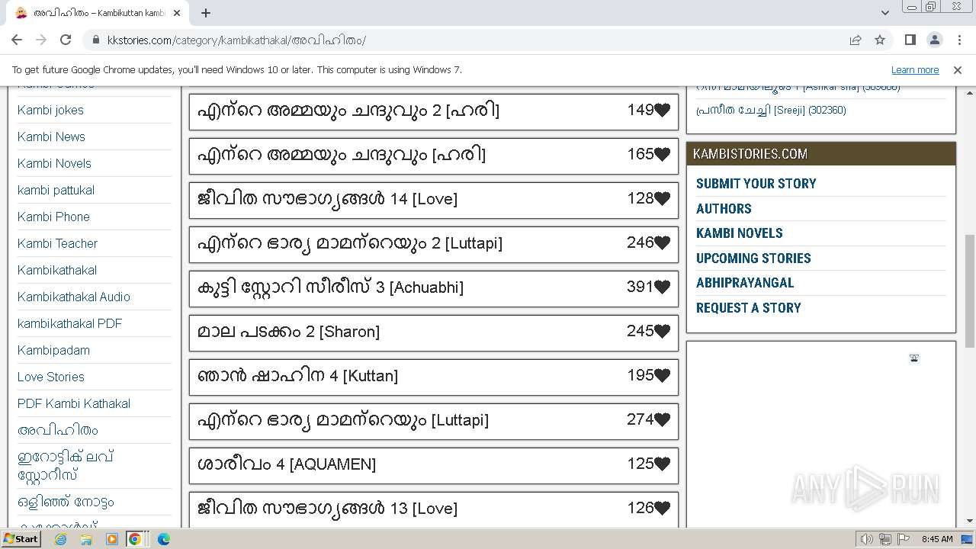Viewport: 976px width, 549px height.
Task: Open അവിഹിതം sidebar category
Action: click(58, 430)
